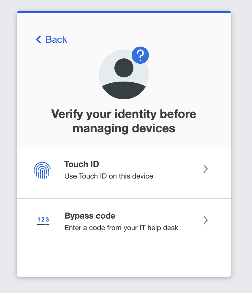This screenshot has width=252, height=293.
Task: Click the 'managing devices' headline line
Action: [124, 128]
